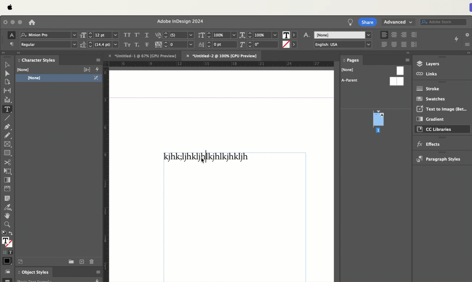Select the Content Collector tool
The image size is (472, 282).
pyautogui.click(x=7, y=100)
